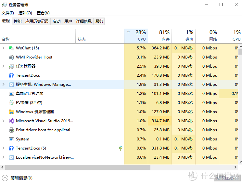Click the 170.8 MB memory cell
This screenshot has height=184, width=242.
[160, 75]
